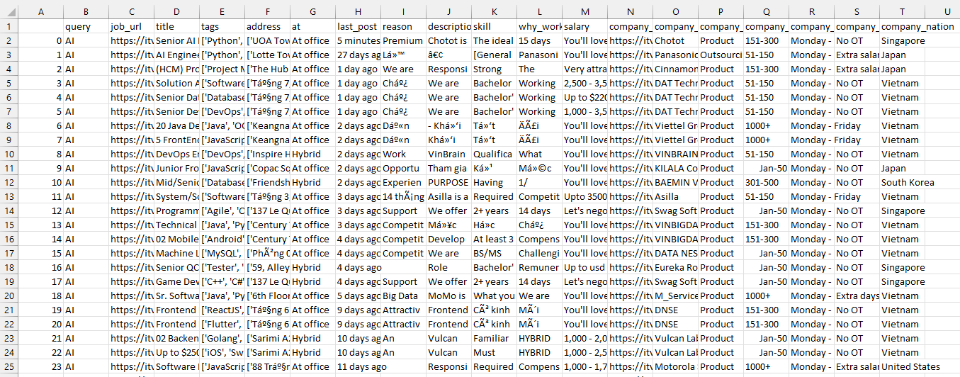The width and height of the screenshot is (960, 377).
Task: Click the 'Japan' cell in row 11
Action: (902, 168)
